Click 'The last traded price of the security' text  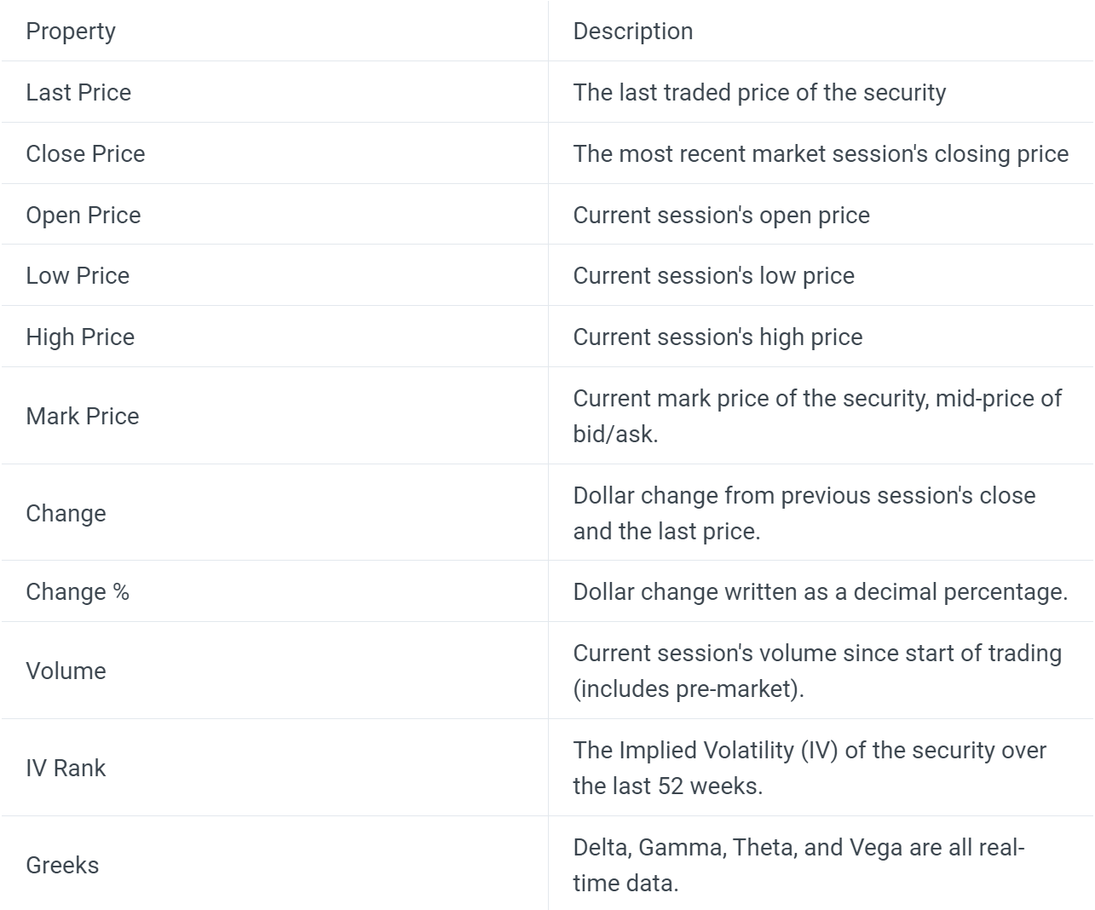759,92
